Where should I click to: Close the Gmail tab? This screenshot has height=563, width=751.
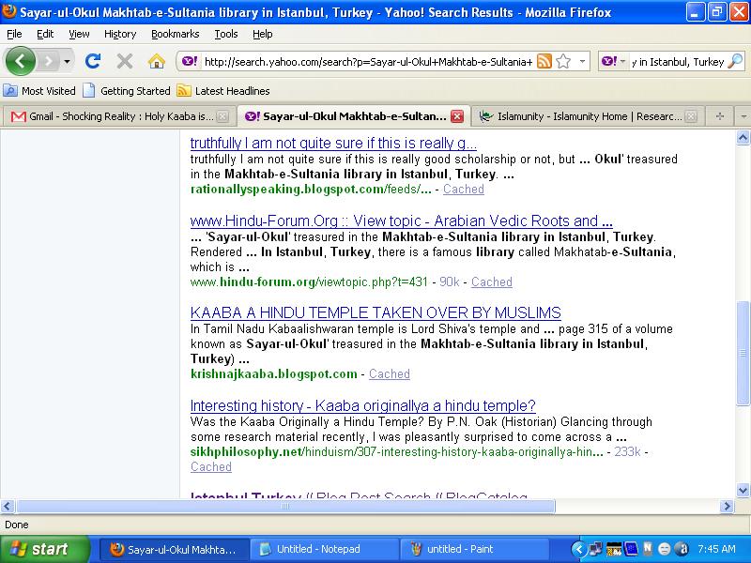coord(222,116)
